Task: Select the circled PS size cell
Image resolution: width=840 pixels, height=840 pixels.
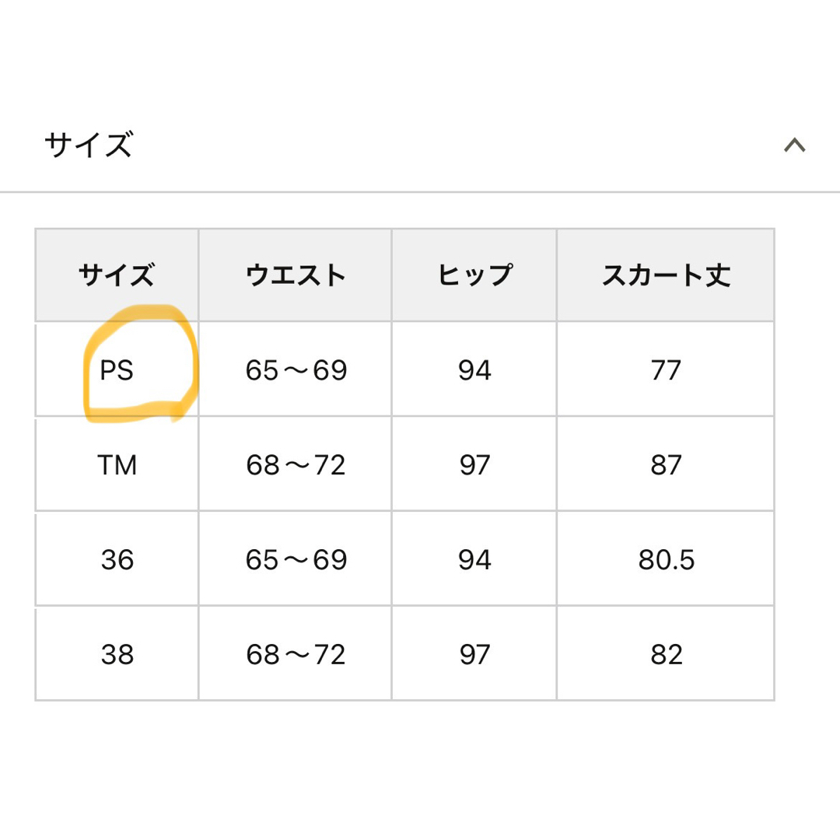Action: point(117,369)
